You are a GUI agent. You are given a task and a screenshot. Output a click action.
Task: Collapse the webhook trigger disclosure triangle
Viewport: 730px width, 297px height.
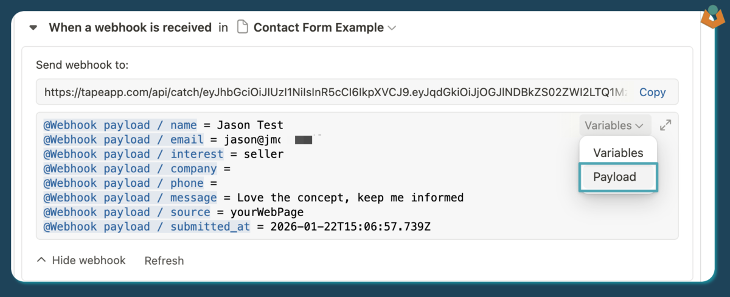click(x=33, y=28)
